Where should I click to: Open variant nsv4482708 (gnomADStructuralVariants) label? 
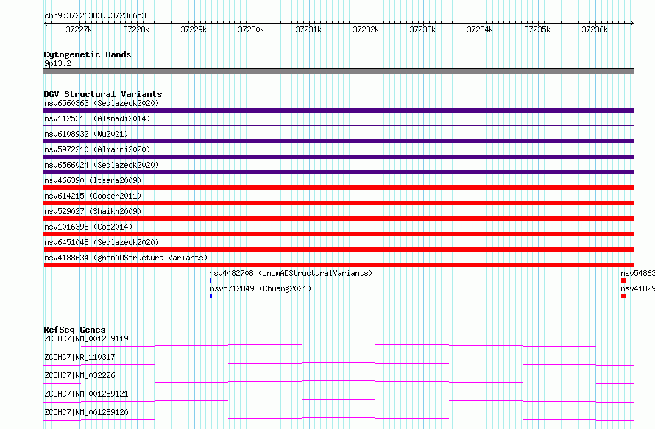[291, 273]
